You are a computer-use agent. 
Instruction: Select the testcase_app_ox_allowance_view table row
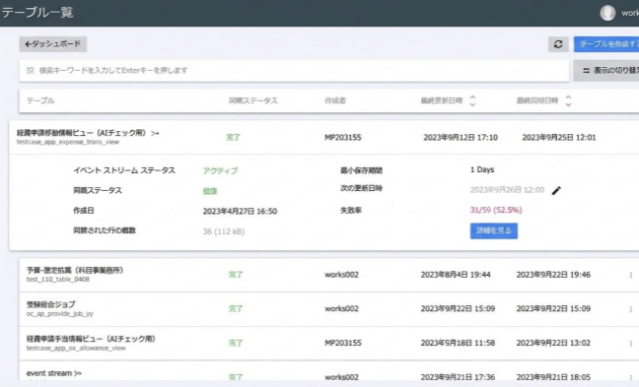[329, 343]
